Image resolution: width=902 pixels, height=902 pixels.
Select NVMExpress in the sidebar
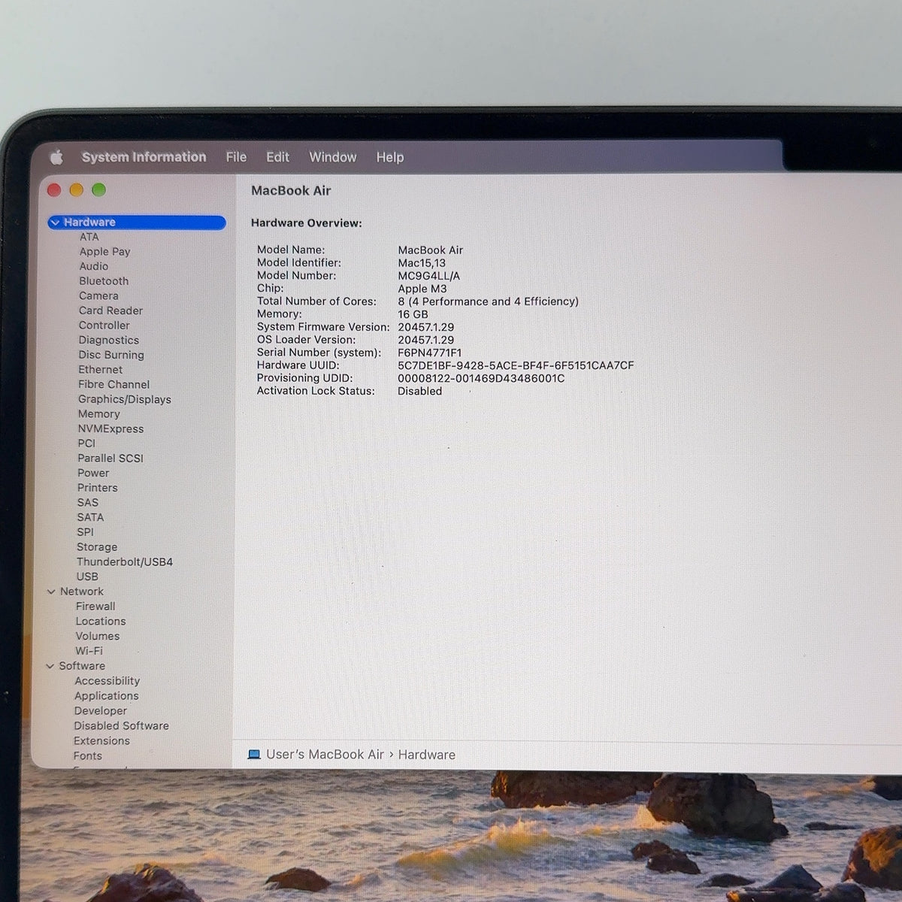coord(110,428)
